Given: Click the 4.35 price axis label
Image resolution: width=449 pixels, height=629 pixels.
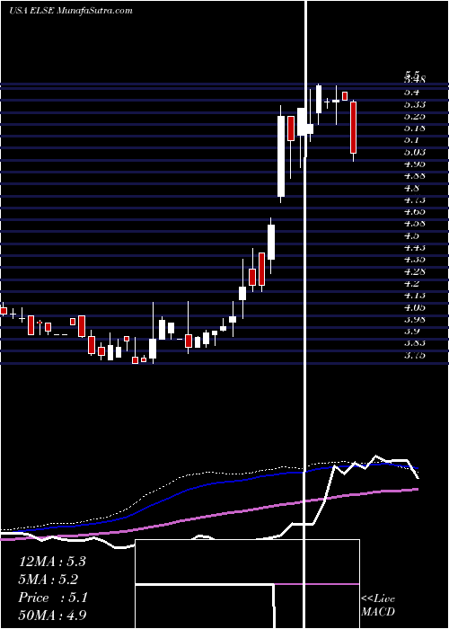Looking at the screenshot, I should 414,259.
